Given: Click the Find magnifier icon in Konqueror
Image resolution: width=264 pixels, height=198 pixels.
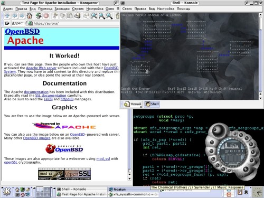Looking at the screenshot, I should coord(94,16).
